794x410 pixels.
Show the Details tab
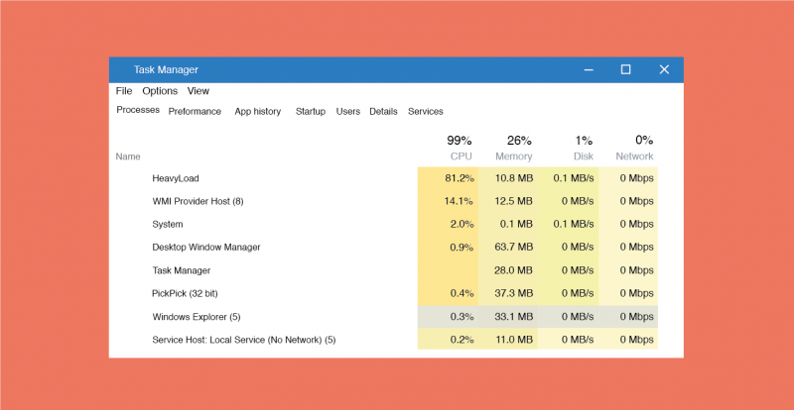click(x=383, y=112)
